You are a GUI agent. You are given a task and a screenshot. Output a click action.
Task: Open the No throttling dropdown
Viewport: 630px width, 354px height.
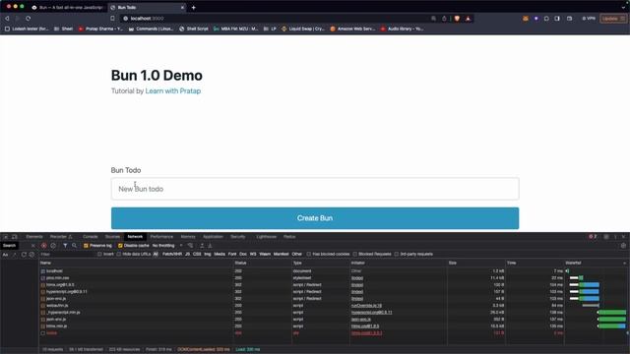pyautogui.click(x=167, y=246)
